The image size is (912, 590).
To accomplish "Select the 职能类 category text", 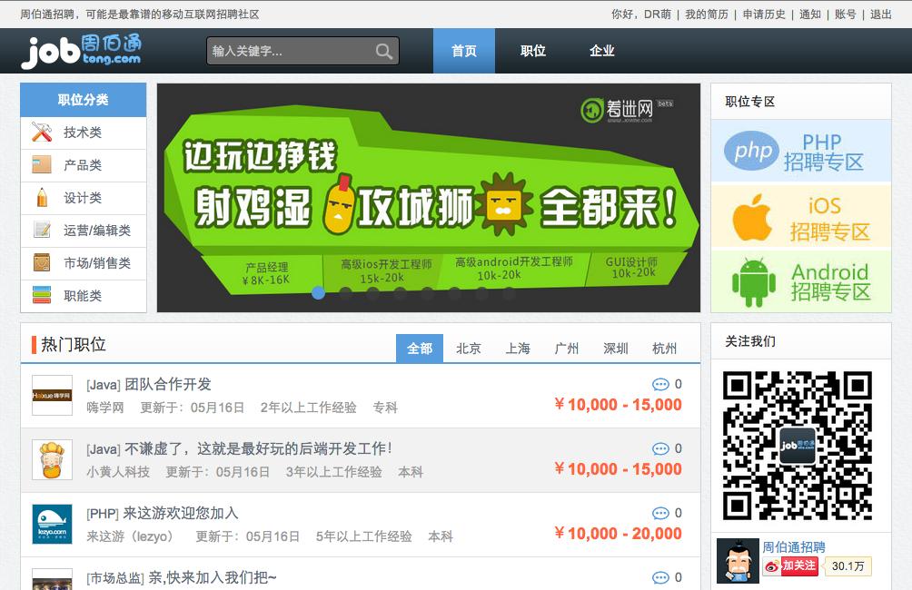I will pyautogui.click(x=83, y=295).
